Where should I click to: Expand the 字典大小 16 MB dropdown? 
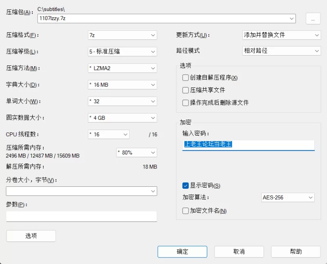pyautogui.click(x=122, y=85)
